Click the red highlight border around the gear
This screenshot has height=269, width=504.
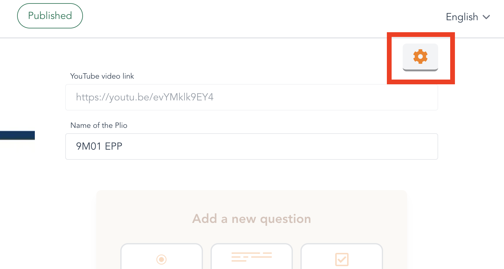point(389,58)
